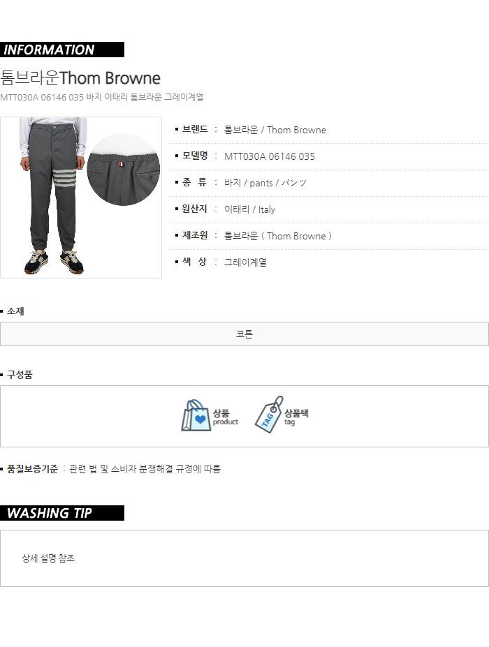
Task: Click the model number MTT030A 06146 035 value
Action: coord(269,156)
